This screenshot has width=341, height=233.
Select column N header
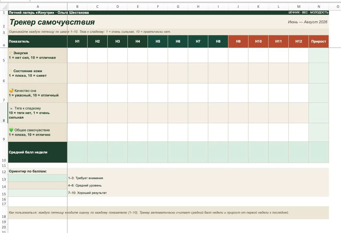click(x=319, y=7)
